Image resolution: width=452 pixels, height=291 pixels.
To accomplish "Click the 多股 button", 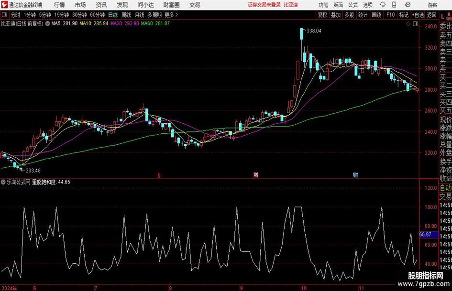I will 349,15.
